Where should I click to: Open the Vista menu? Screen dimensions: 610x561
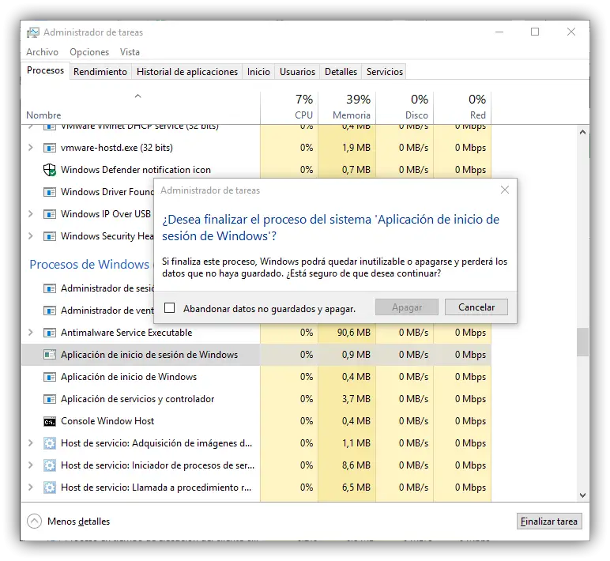(x=130, y=52)
